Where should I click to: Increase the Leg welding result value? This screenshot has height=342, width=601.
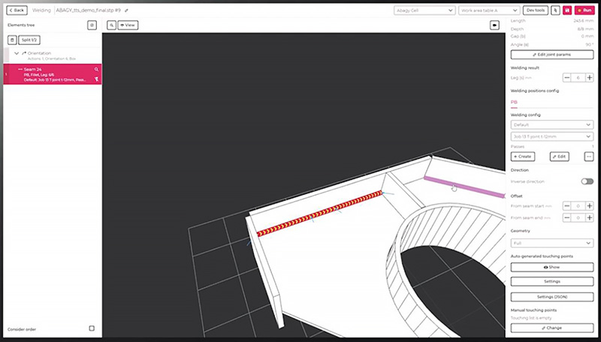click(x=589, y=78)
